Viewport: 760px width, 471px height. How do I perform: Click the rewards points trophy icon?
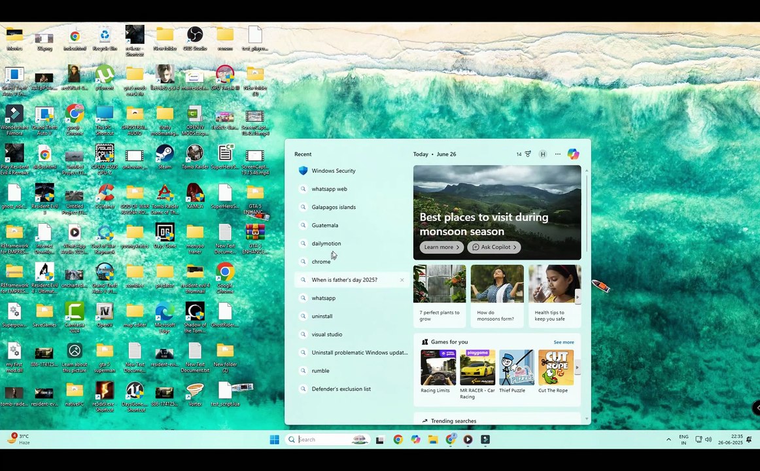click(527, 154)
